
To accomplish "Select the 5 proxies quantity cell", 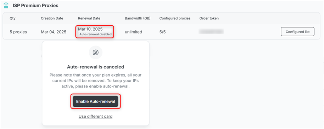I will pyautogui.click(x=18, y=32).
